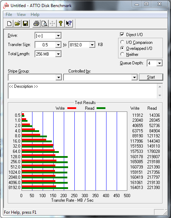Click the read value 121192
This screenshot has height=218, width=171.
point(154,136)
